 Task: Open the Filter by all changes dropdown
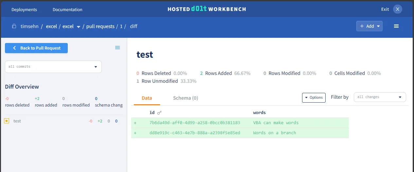[380, 97]
